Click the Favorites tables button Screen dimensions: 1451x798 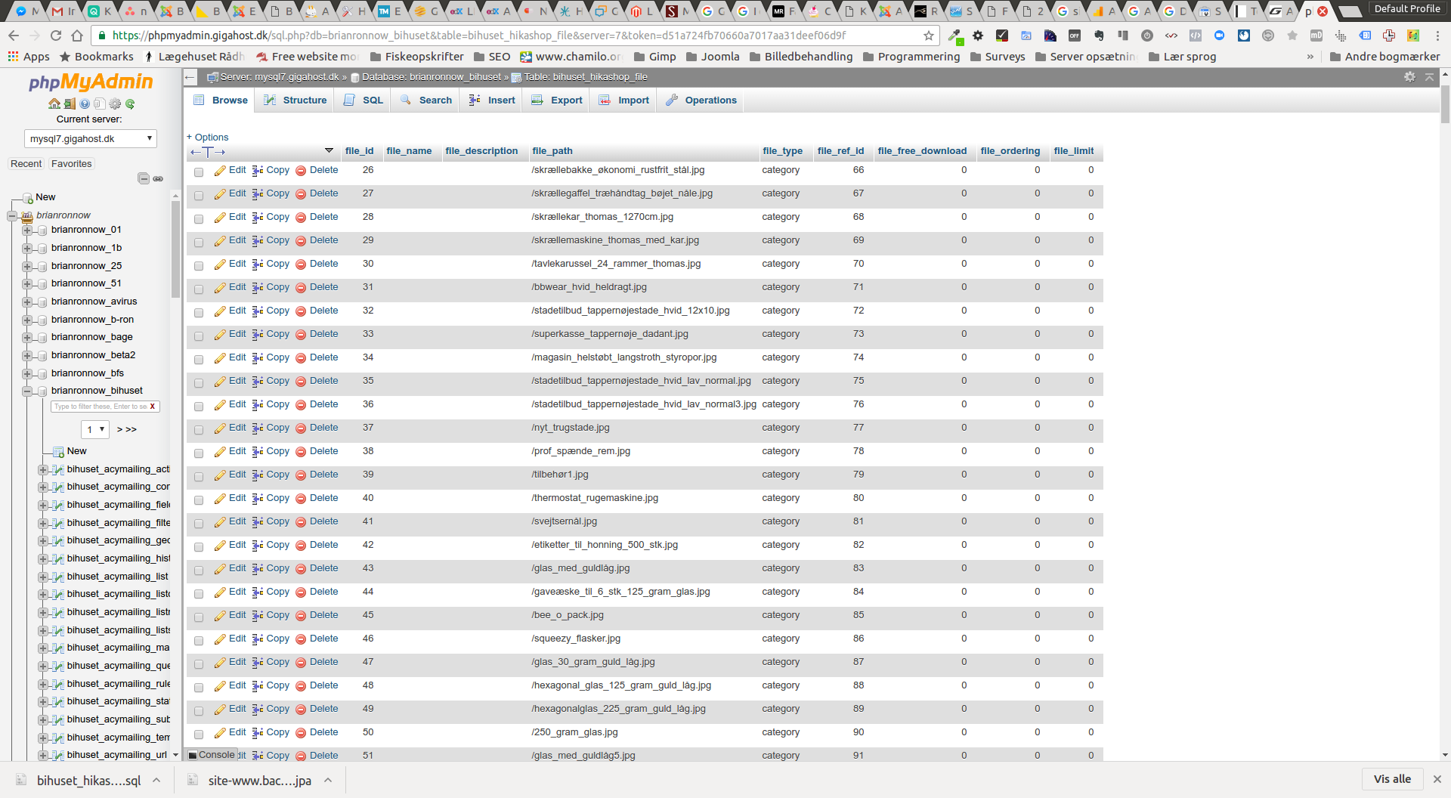(x=72, y=164)
